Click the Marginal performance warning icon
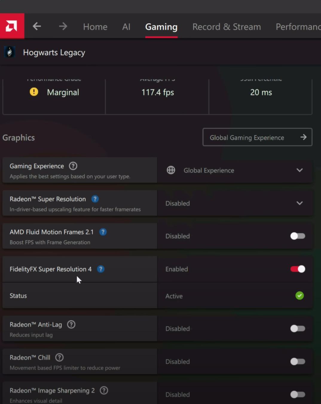 tap(34, 92)
